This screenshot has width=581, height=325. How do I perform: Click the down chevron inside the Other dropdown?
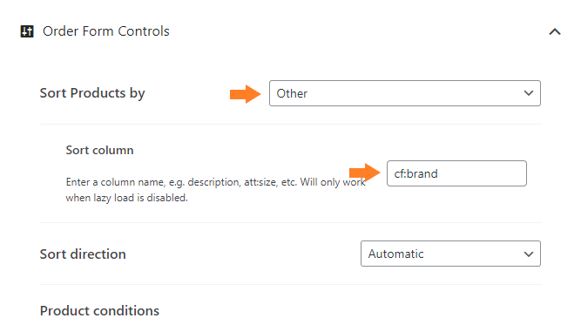529,93
